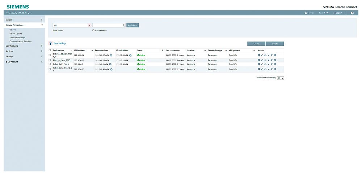Download config for External_Station_M876_4
Viewport: 362px width, 175px height.
(x=265, y=55)
